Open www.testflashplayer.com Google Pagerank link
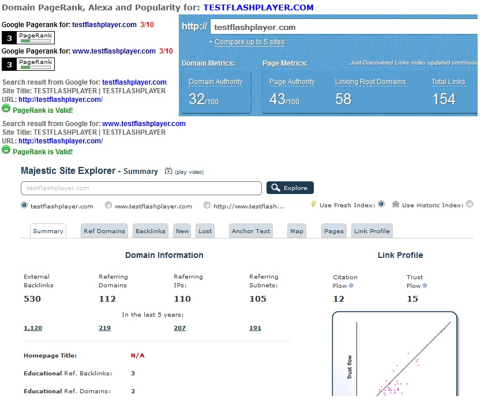This screenshot has height=403, width=488. pyautogui.click(x=114, y=51)
